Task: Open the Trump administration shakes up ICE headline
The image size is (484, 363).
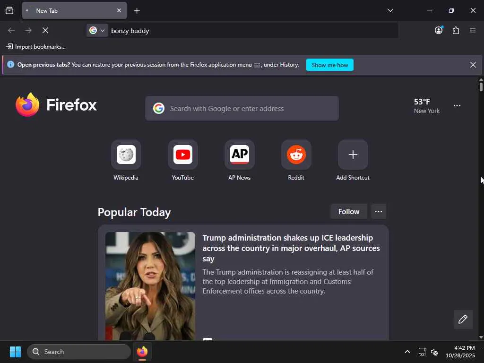Action: 291,248
